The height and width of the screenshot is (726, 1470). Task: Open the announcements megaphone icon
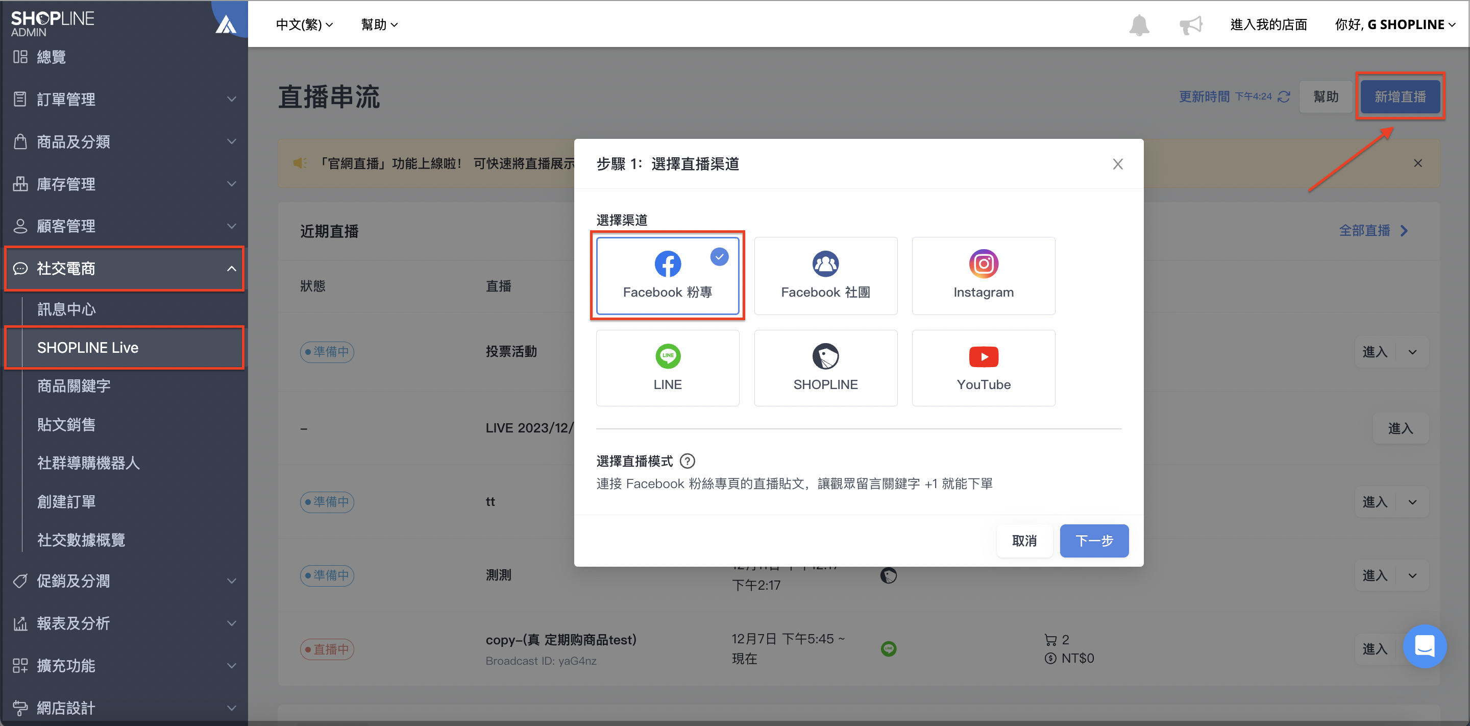(x=1190, y=25)
